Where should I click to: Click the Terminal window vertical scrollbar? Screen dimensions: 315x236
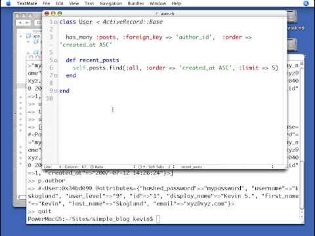coord(302,185)
